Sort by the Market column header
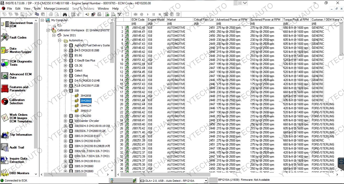This screenshot has height=184, width=344. pos(180,20)
